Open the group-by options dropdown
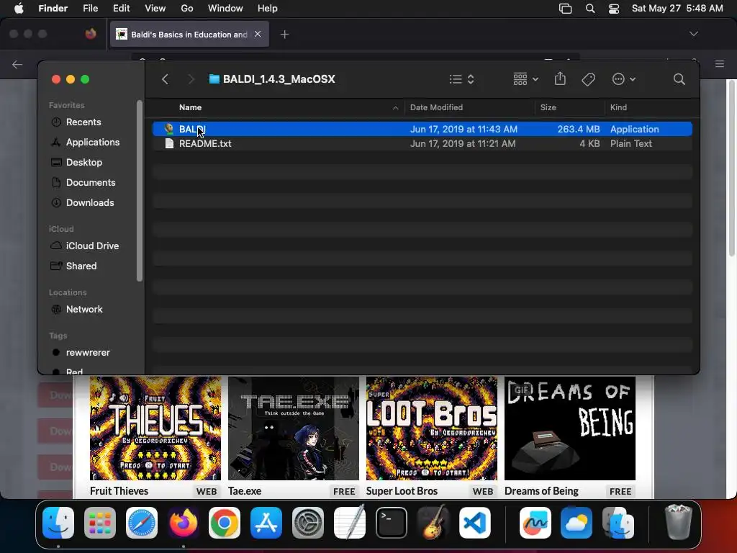 525,79
